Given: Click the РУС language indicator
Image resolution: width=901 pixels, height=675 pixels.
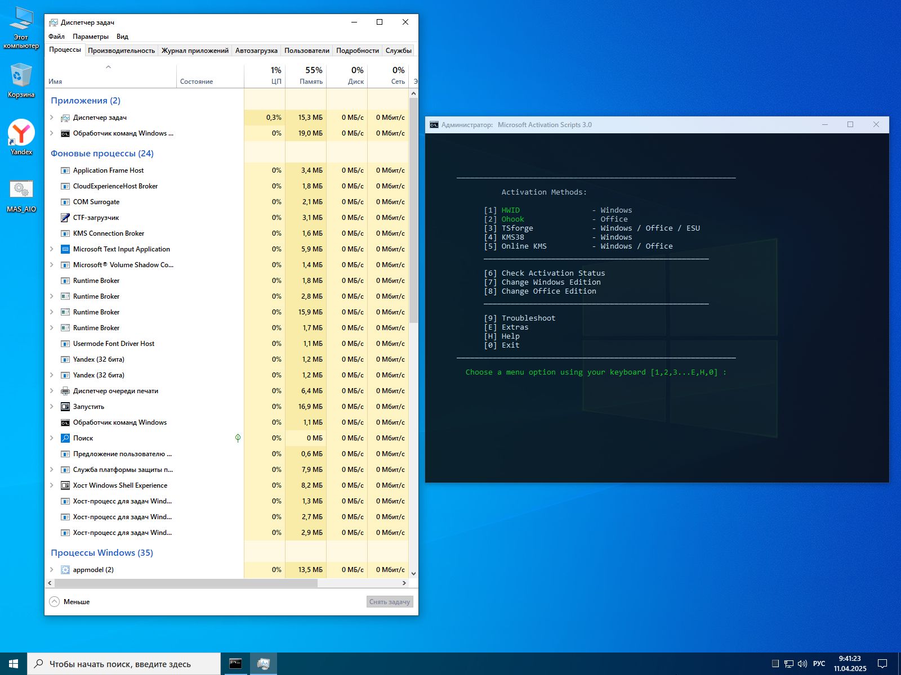Looking at the screenshot, I should point(819,664).
